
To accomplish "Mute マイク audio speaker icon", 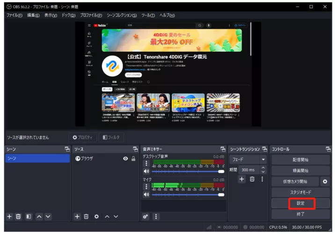I will (x=146, y=194).
